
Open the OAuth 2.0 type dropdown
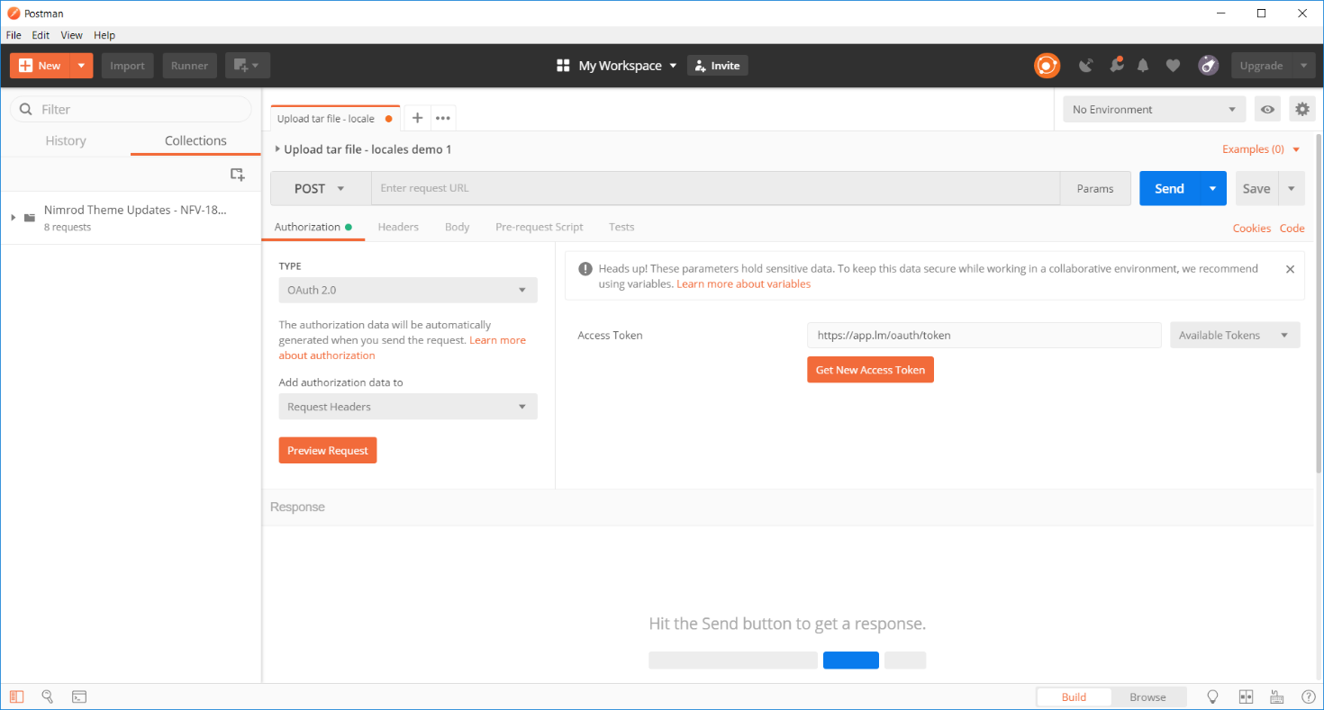[x=408, y=291]
